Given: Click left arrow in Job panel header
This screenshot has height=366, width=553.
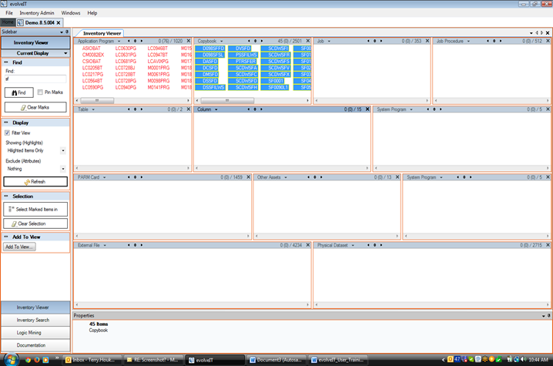Looking at the screenshot, I should [x=368, y=41].
